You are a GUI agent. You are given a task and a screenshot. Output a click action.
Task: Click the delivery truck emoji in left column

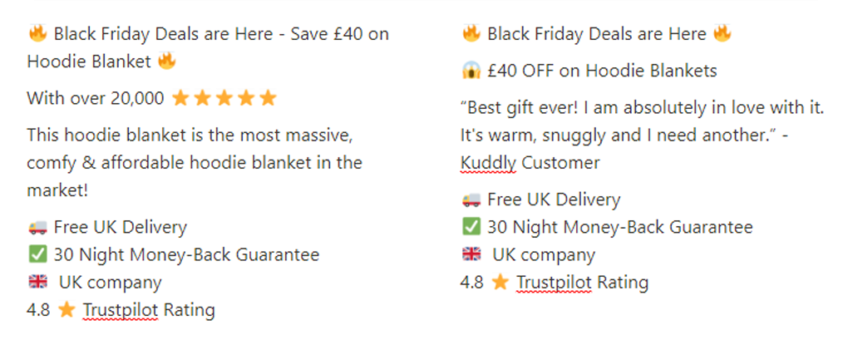coord(37,227)
